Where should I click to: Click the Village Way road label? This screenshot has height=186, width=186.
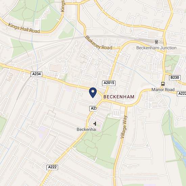pyautogui.click(x=124, y=127)
